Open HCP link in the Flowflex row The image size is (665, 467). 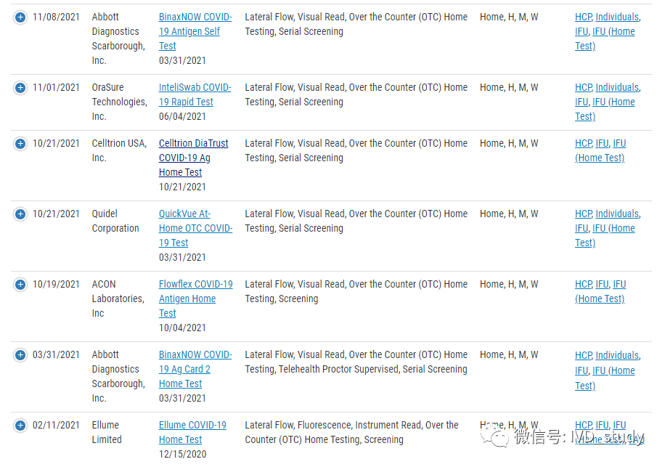click(x=583, y=284)
